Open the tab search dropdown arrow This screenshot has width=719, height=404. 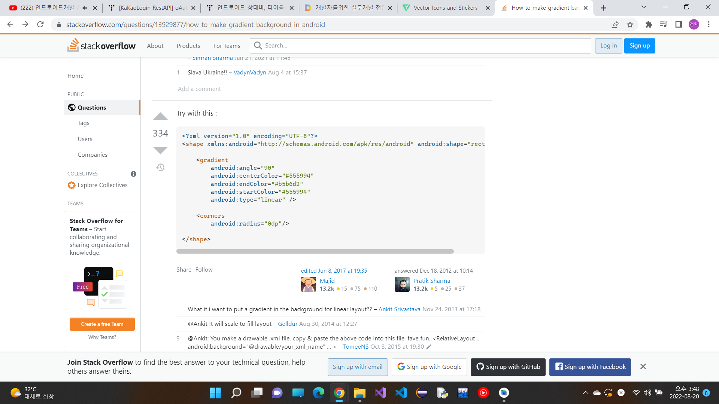(x=644, y=7)
